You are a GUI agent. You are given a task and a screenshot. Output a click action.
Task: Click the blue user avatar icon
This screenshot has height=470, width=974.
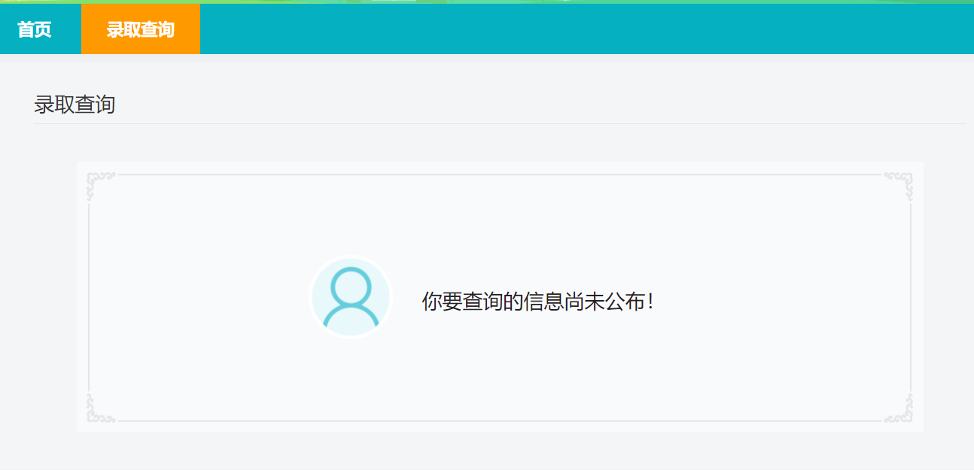tap(351, 297)
